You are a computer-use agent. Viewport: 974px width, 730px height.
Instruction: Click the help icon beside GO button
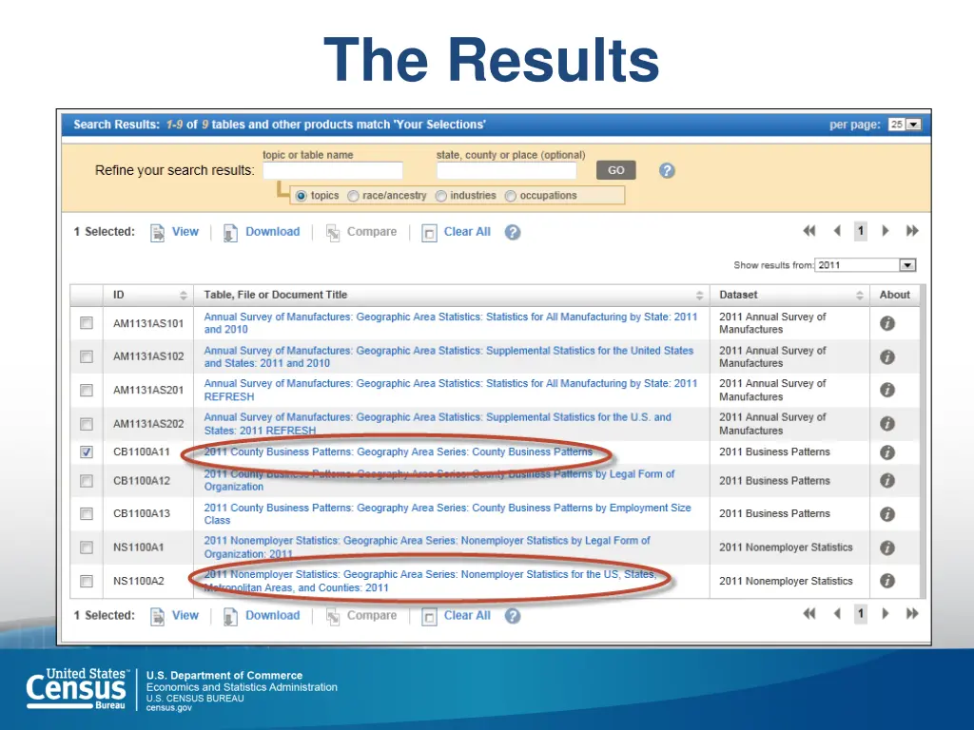pos(667,171)
